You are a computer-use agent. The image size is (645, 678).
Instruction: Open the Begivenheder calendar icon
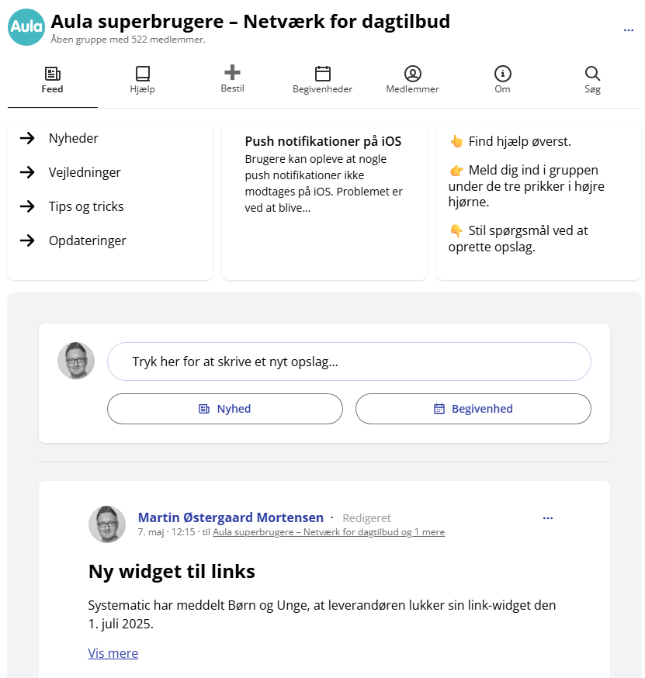pos(323,74)
